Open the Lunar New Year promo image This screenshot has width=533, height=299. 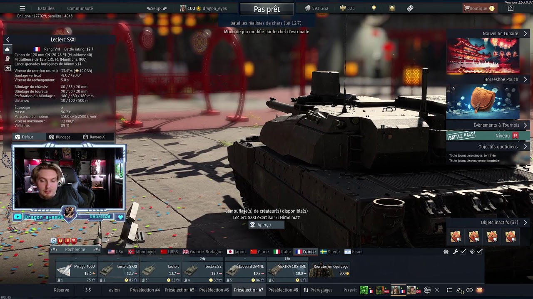[483, 56]
